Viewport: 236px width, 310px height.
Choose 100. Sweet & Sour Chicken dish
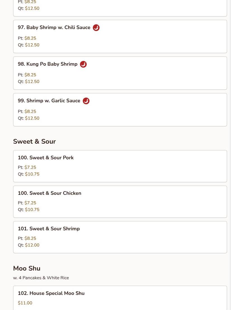120,202
